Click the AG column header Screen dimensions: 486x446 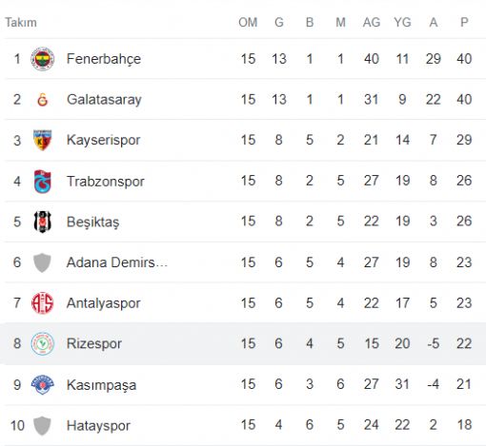(372, 23)
